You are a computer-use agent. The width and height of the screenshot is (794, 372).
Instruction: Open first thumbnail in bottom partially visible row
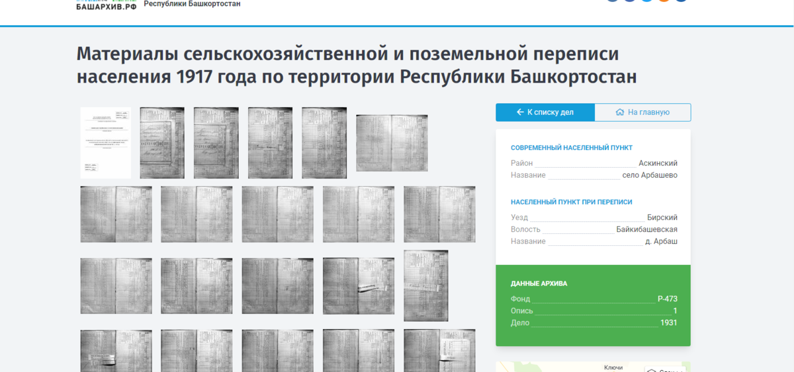116,351
